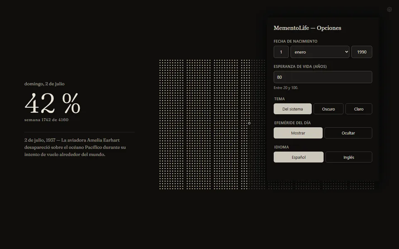
Task: Click the current-week ring marker in the dot grid
Action: click(x=249, y=123)
